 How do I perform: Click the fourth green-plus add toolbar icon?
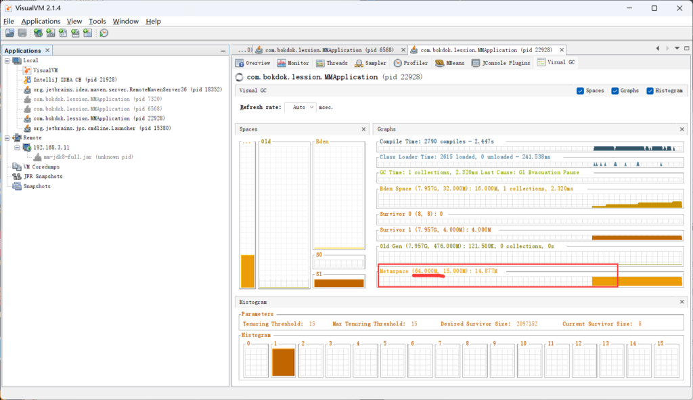tap(75, 33)
